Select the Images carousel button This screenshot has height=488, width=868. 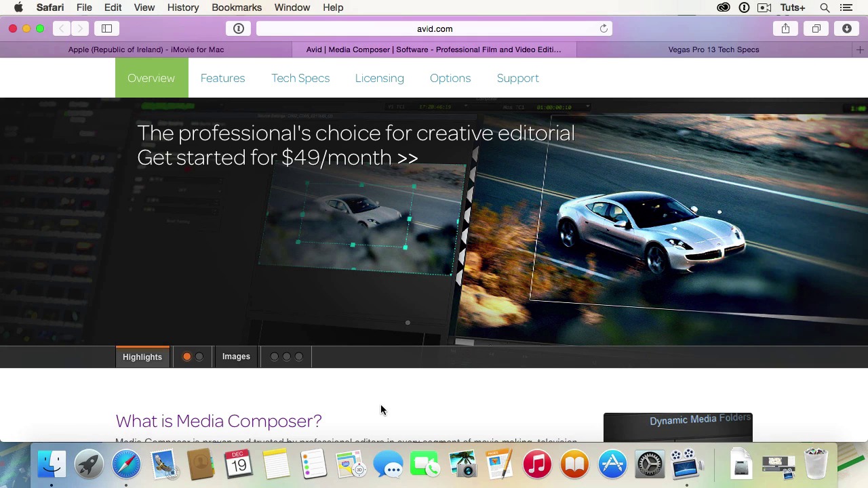(236, 357)
